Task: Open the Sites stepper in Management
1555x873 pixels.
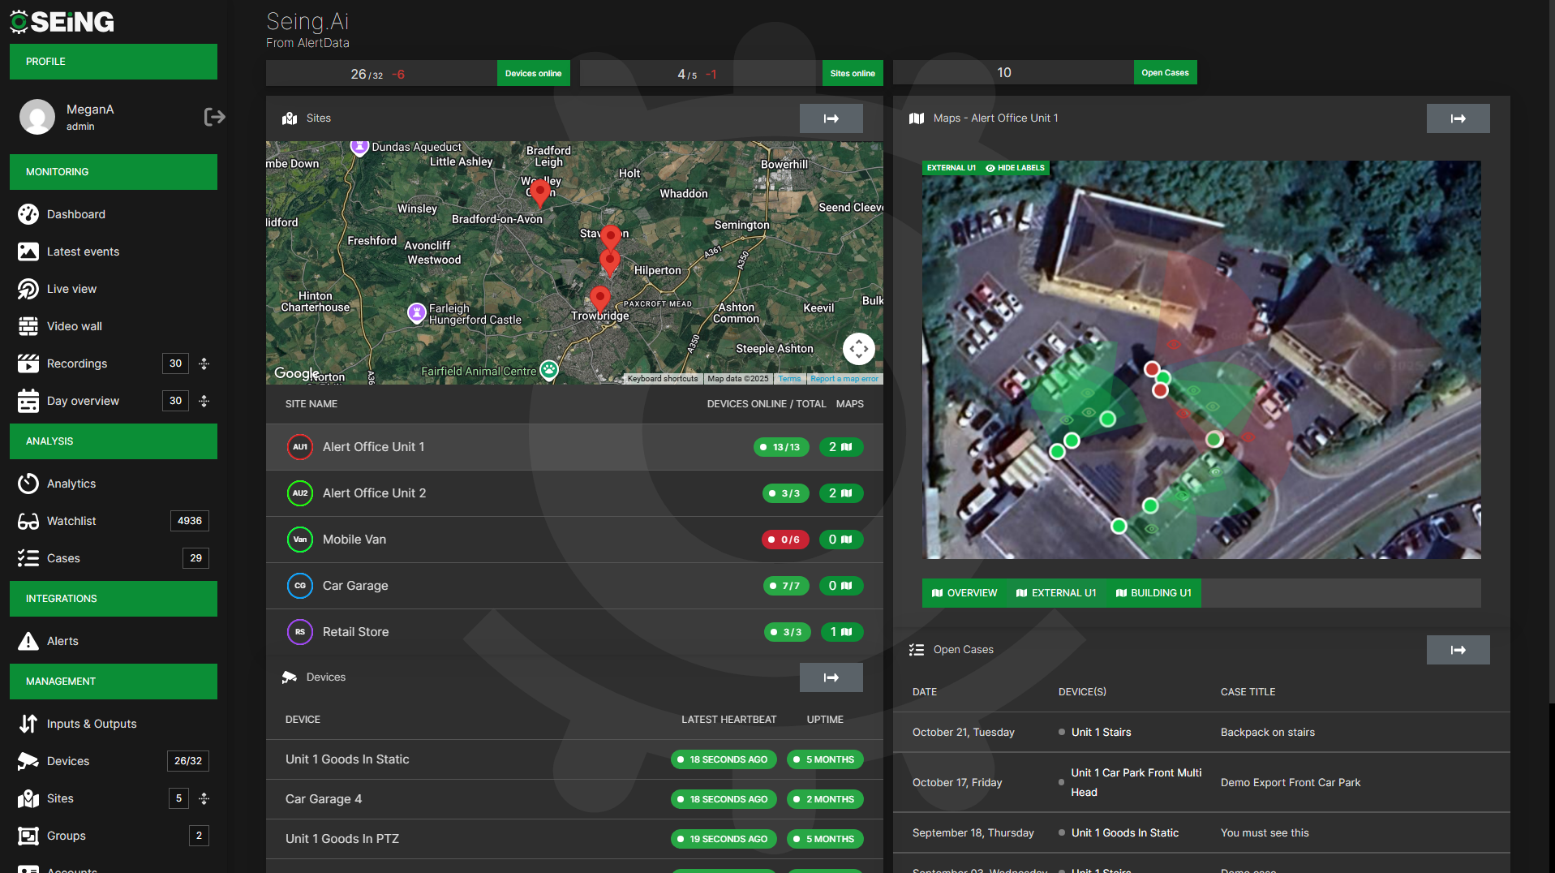Action: [x=204, y=798]
